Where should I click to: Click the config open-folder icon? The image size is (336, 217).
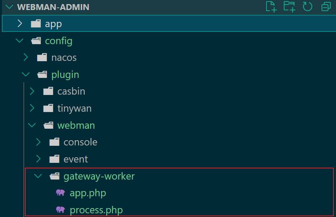36,40
